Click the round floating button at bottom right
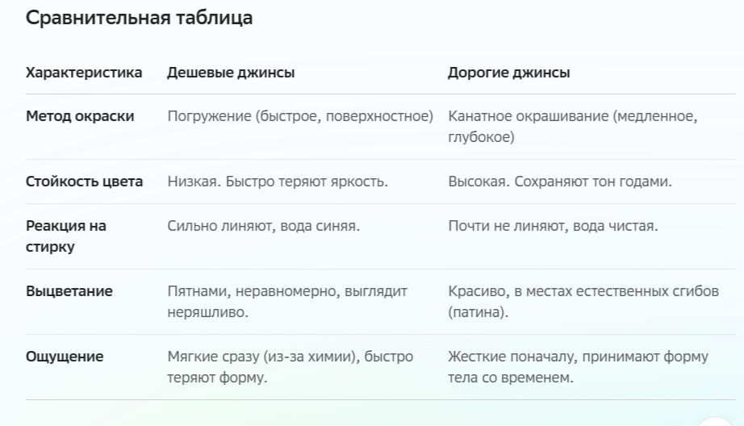This screenshot has height=426, width=744. pos(716,421)
